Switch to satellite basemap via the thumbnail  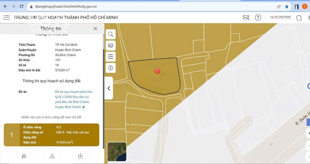point(117,152)
